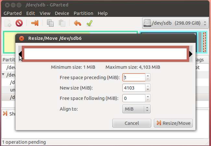Close the Resize/Move /dev/sdb6 dialog
Screen dimensions: 211x146
click(x=21, y=39)
